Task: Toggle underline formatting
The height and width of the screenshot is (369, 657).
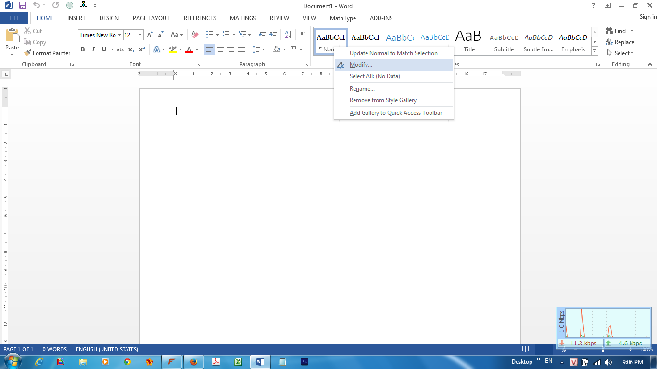Action: click(104, 49)
